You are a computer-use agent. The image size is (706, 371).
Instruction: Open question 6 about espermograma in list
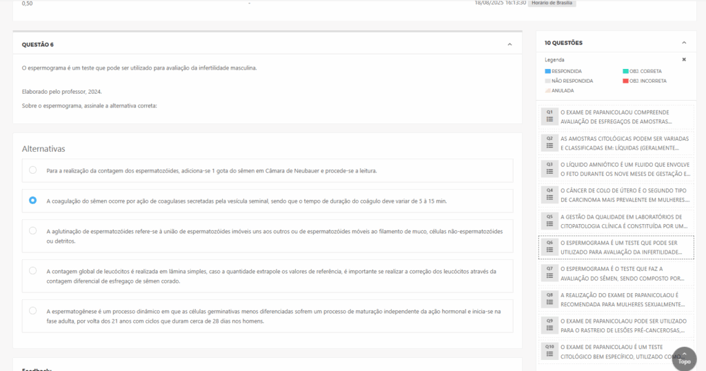point(617,247)
